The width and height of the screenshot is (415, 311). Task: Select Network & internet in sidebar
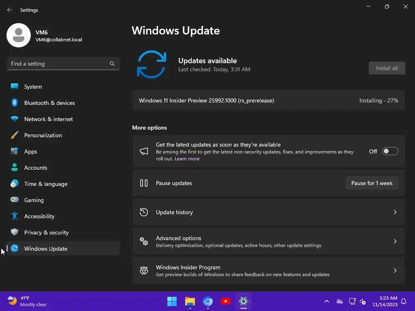click(63, 119)
